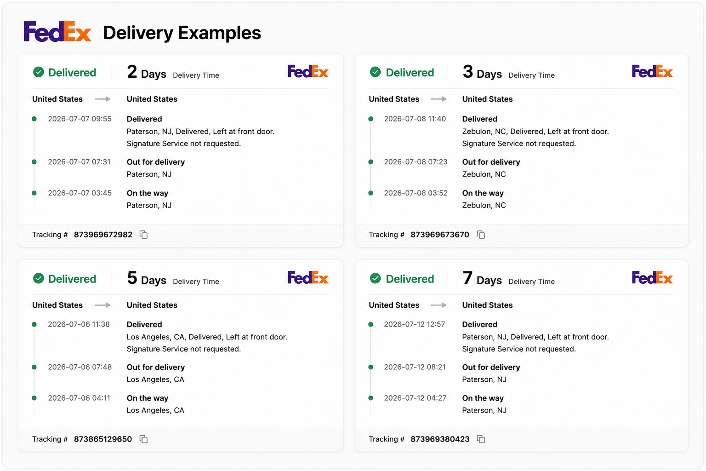Click the green Delivered checkmark on the 5 Days card
The width and height of the screenshot is (706, 471).
pyautogui.click(x=39, y=278)
